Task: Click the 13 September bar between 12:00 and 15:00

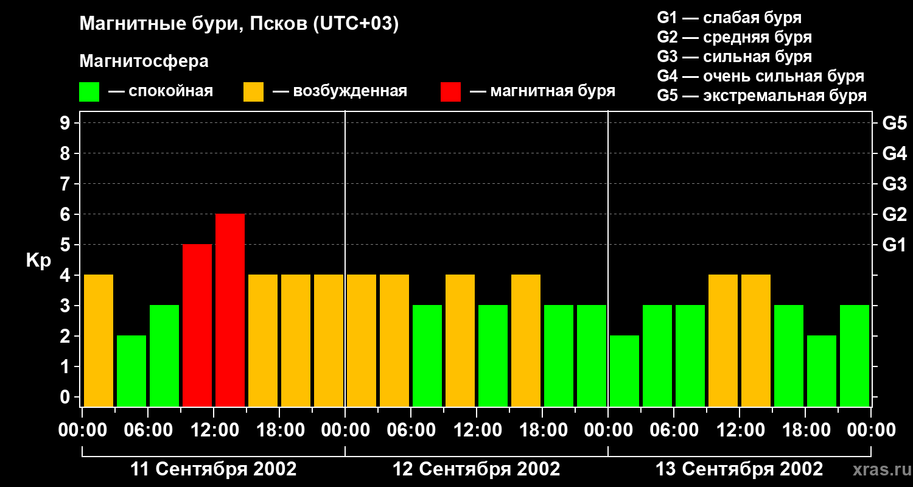Action: [x=756, y=340]
